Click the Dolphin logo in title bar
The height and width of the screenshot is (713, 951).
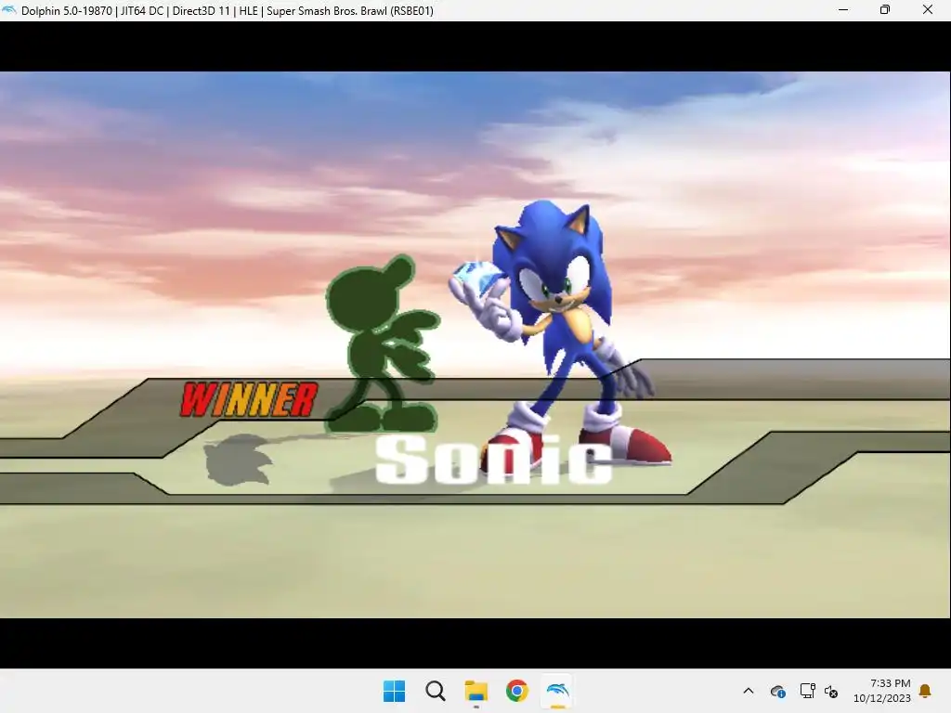[x=9, y=10]
